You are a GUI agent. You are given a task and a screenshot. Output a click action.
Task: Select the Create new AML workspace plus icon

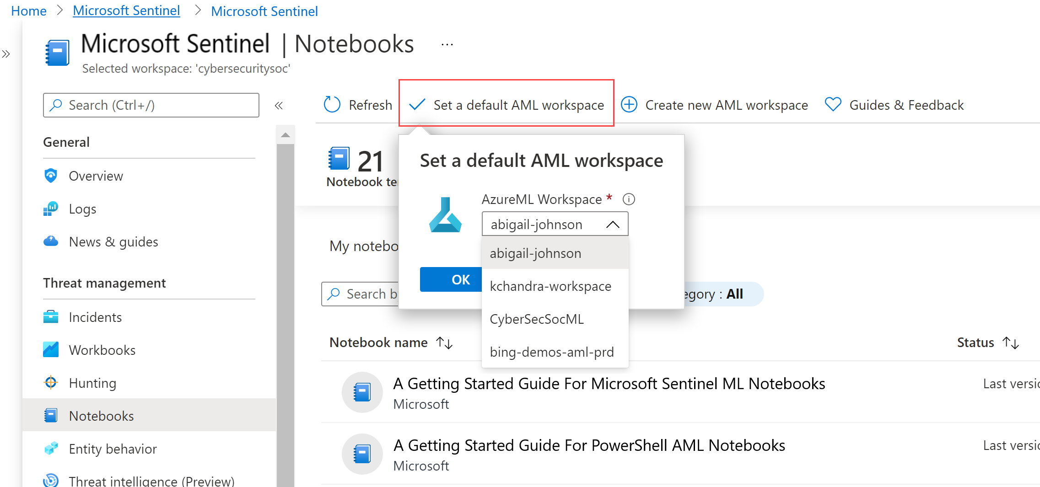[x=629, y=105]
